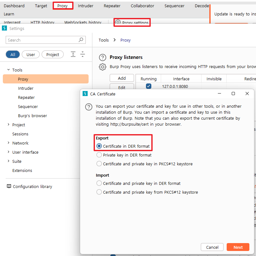Filter settings by Project
This screenshot has height=256, width=256.
click(53, 54)
